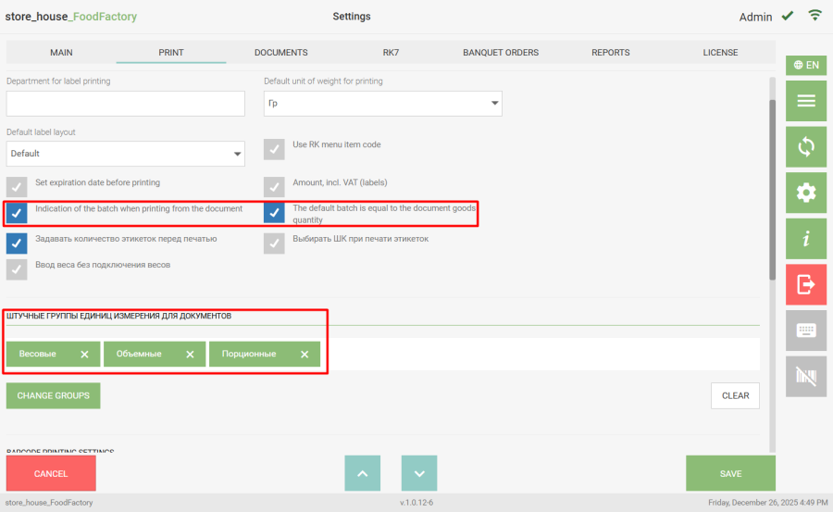Viewport: 833px width, 512px height.
Task: Expand Default unit of weight dropdown
Action: pyautogui.click(x=382, y=104)
